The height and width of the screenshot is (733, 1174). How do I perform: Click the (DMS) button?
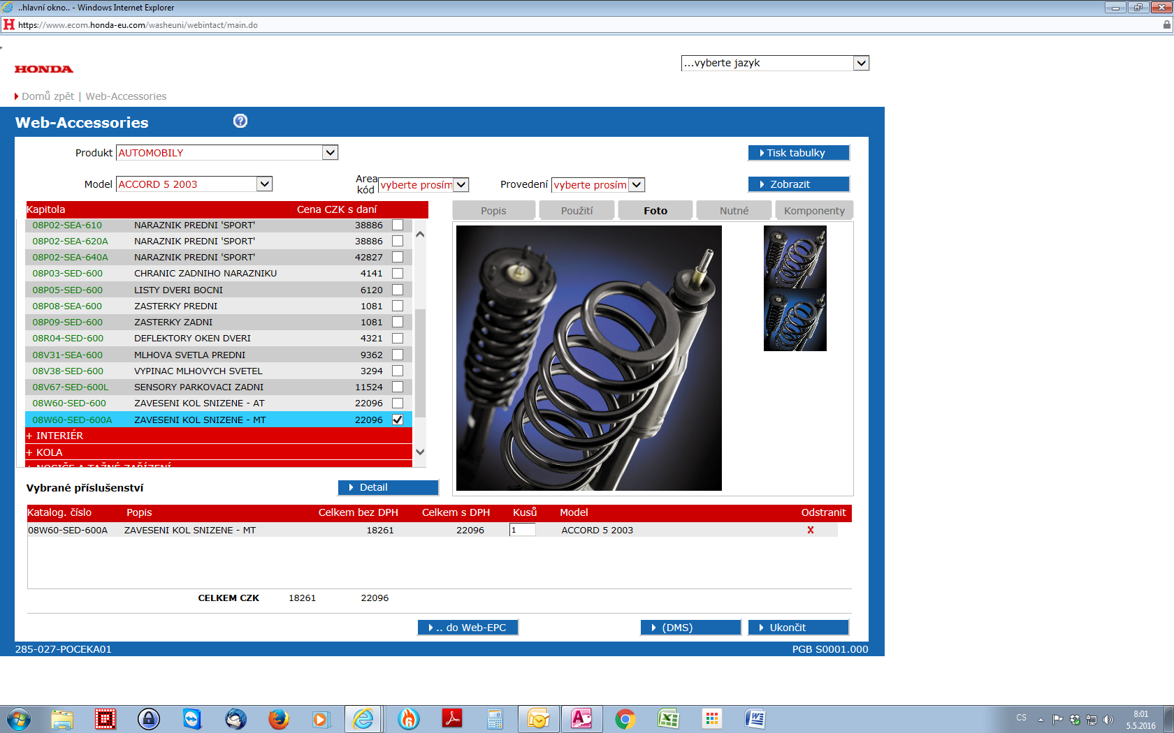pyautogui.click(x=691, y=628)
